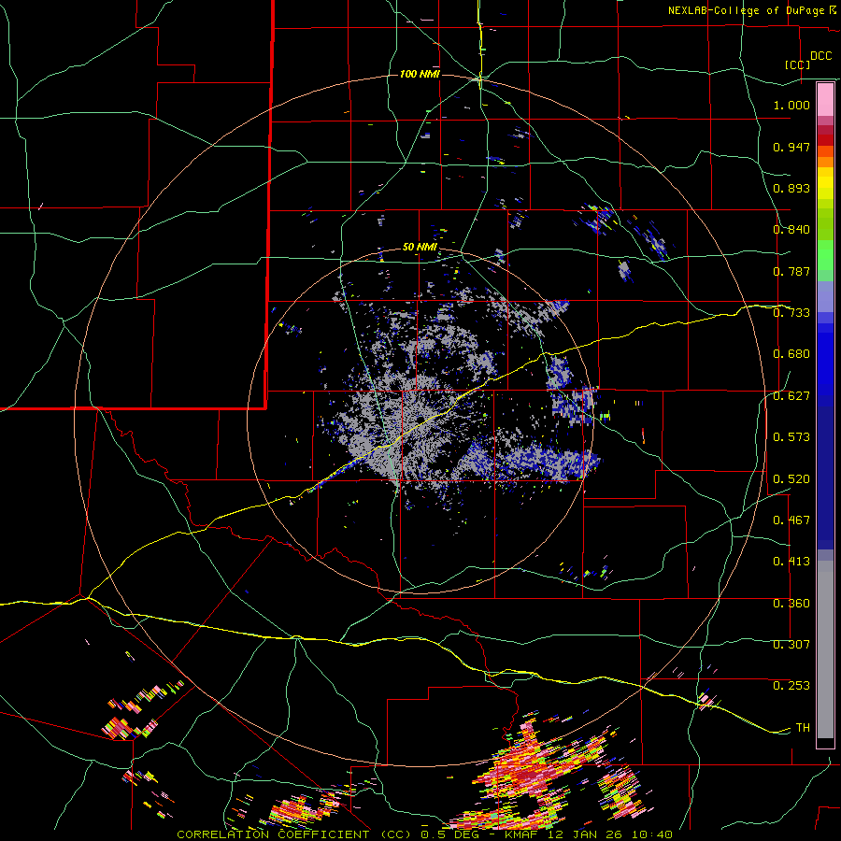Select the 0.520 legend value

point(791,479)
